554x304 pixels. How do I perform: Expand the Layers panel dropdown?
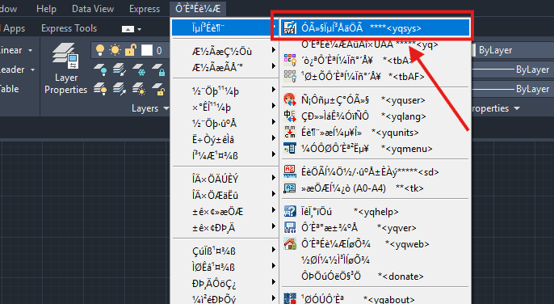coord(166,108)
